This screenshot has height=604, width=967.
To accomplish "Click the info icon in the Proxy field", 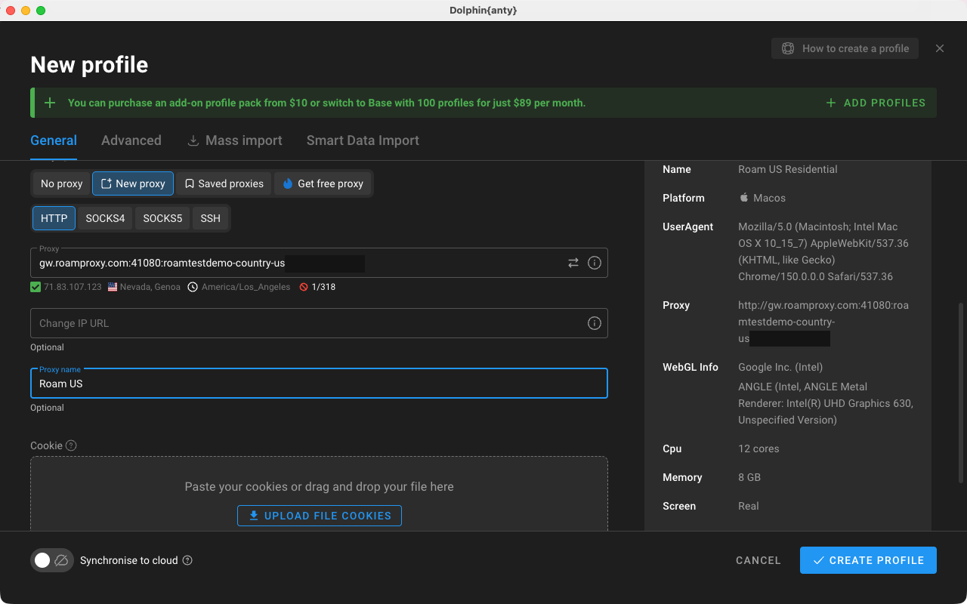I will point(595,263).
